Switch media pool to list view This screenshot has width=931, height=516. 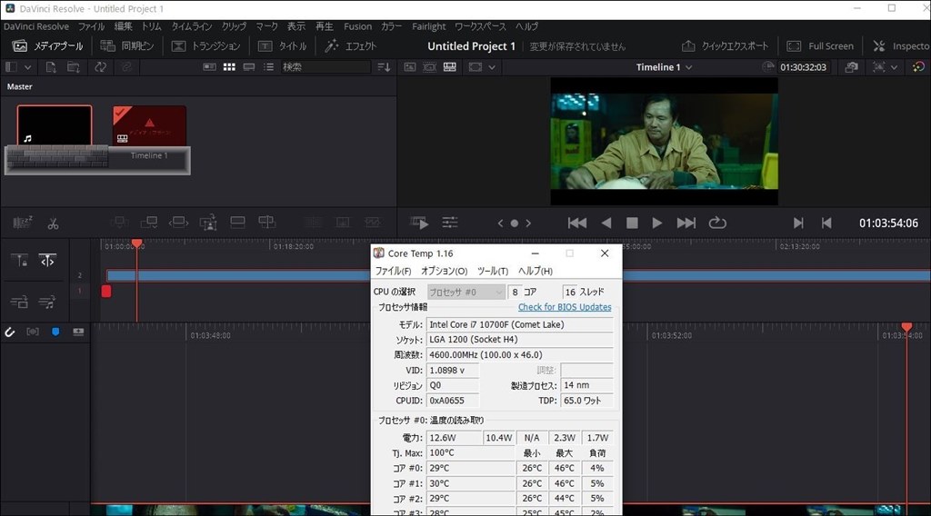268,67
